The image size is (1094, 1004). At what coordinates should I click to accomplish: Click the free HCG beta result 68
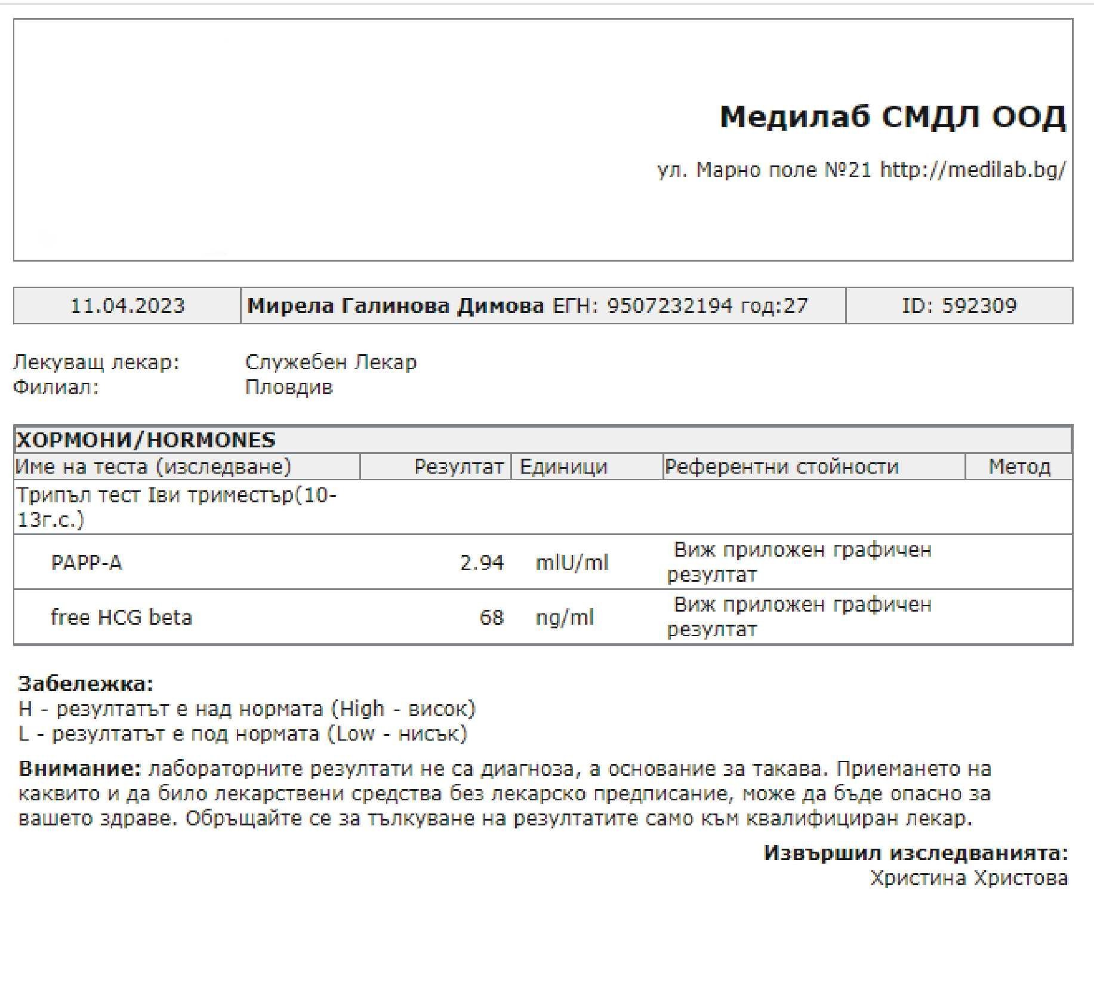click(491, 617)
